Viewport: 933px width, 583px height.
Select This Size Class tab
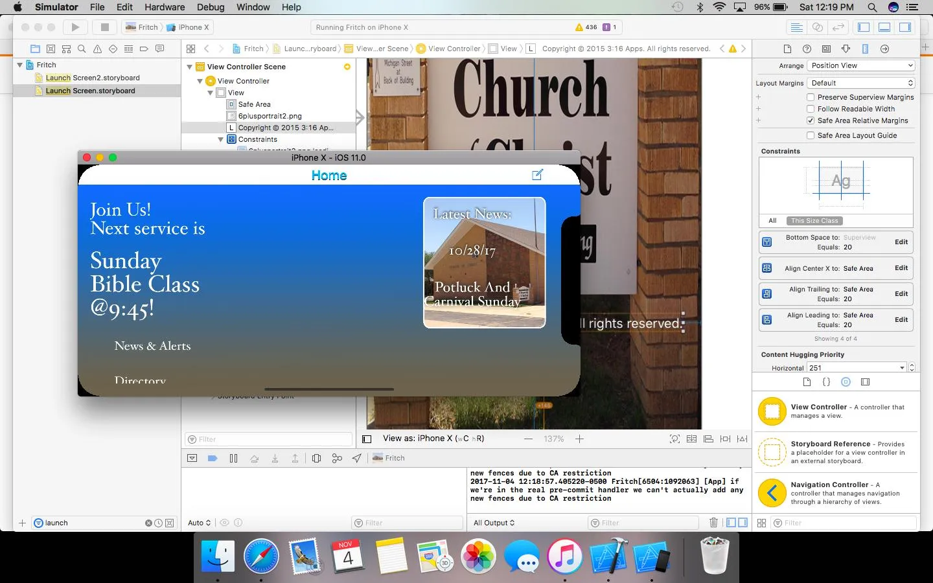pyautogui.click(x=814, y=221)
